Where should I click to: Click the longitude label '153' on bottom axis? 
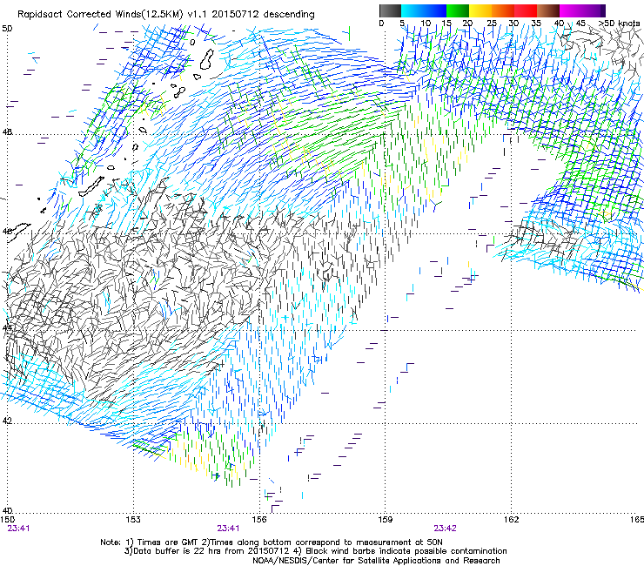133,520
